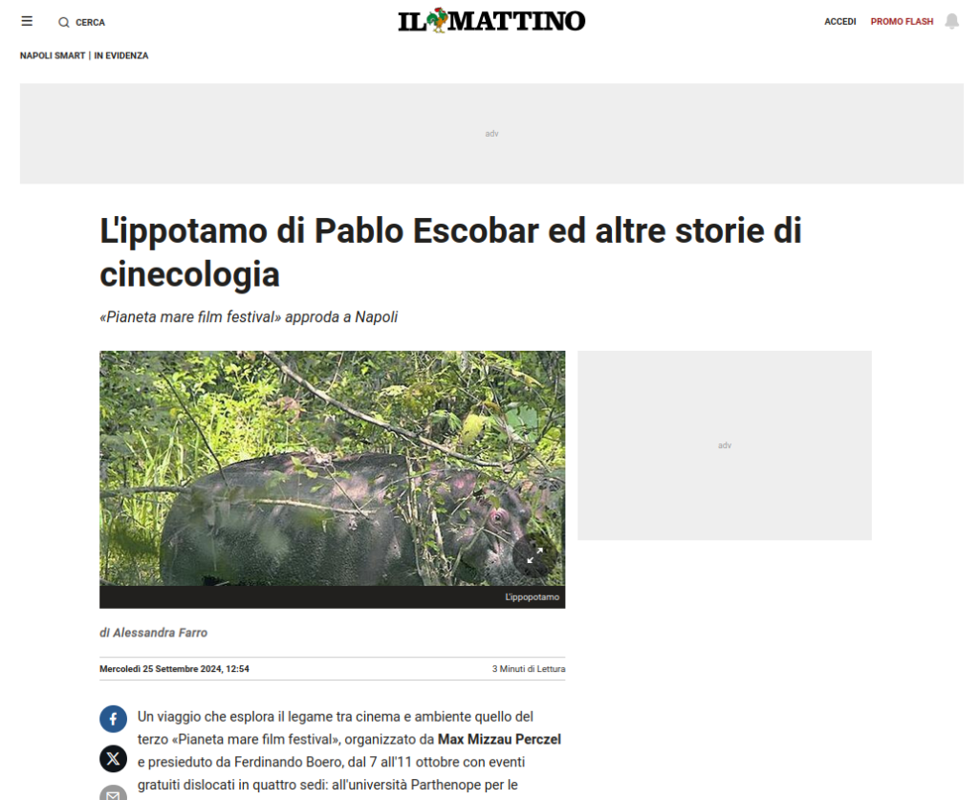Click the CERCA search label
Viewport: 979px width, 800px height.
(x=91, y=23)
